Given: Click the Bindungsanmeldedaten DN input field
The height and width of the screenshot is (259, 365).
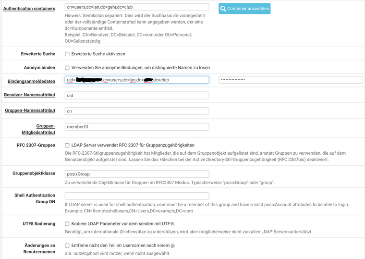Looking at the screenshot, I should tap(137, 80).
